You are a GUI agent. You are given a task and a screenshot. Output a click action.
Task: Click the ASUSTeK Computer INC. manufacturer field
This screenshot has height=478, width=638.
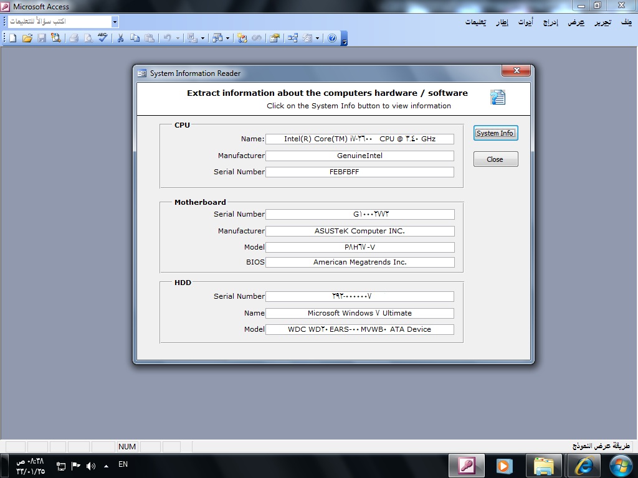point(360,231)
